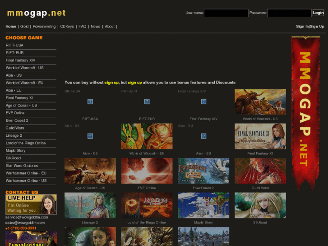Viewport: 328px width, 246px height.
Task: Focus the Username input field
Action: click(x=226, y=13)
